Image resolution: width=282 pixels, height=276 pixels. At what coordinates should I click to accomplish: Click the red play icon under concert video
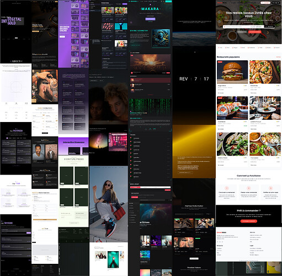pos(132,73)
